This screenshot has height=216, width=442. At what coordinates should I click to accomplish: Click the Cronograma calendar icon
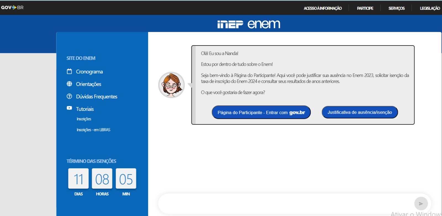click(69, 71)
